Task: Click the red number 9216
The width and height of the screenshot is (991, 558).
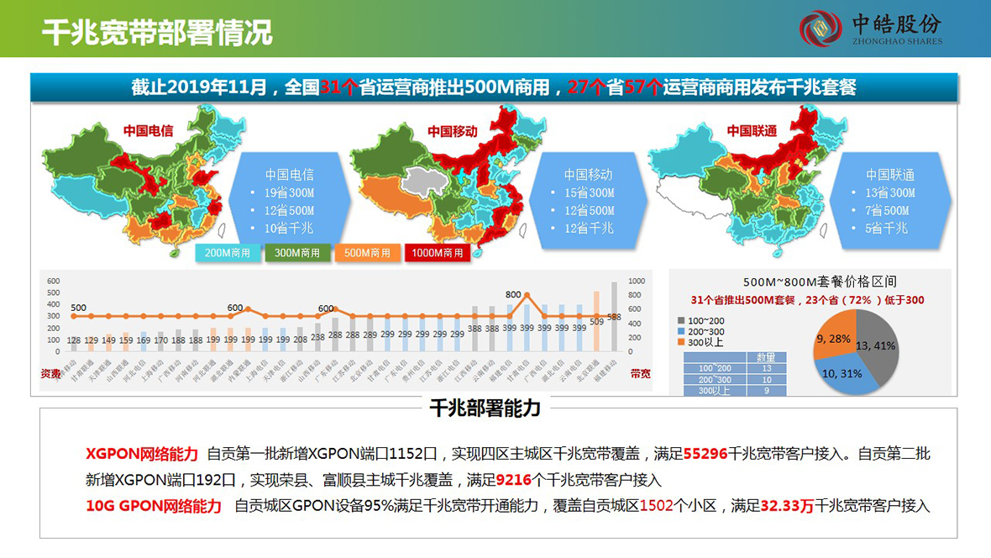Action: coord(514,480)
